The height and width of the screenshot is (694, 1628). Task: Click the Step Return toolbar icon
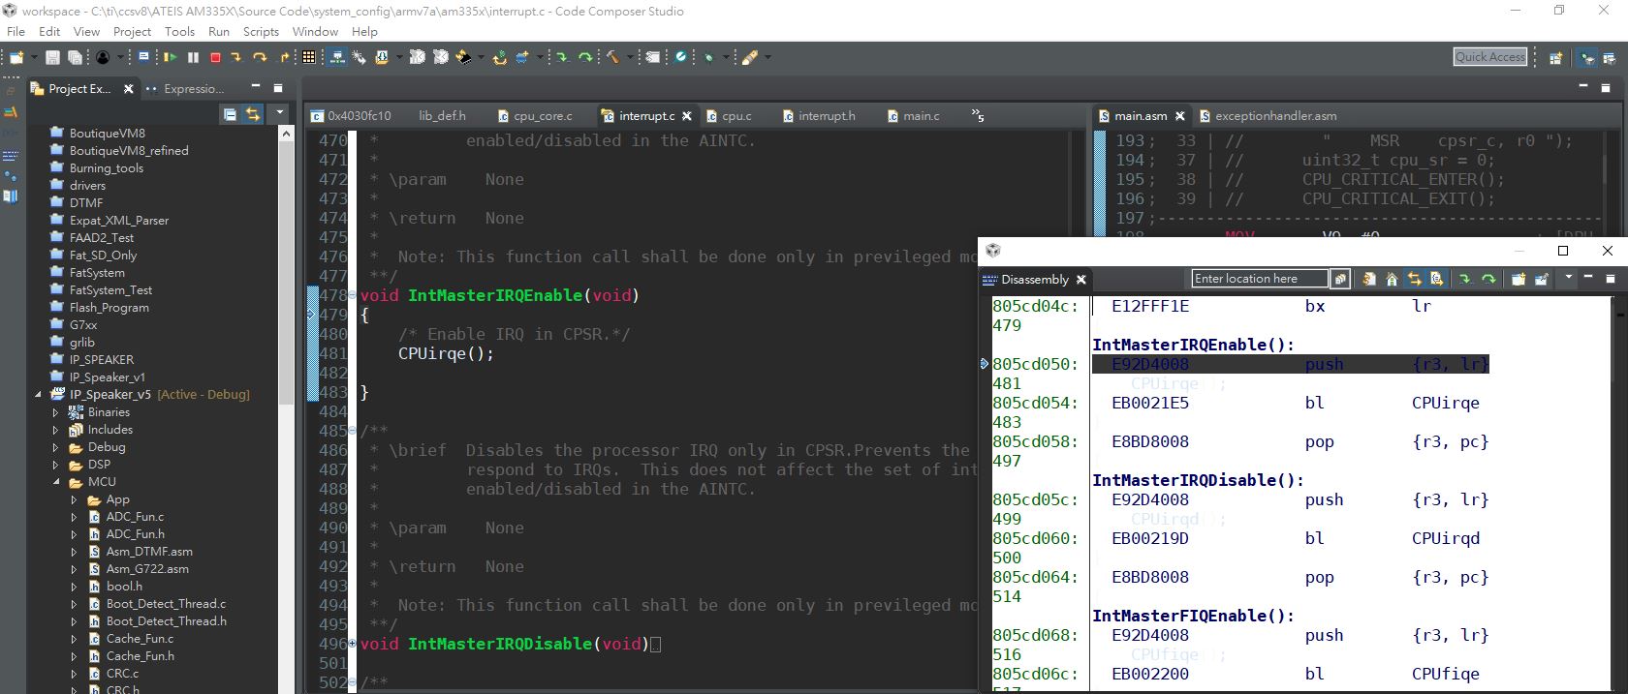pyautogui.click(x=284, y=57)
